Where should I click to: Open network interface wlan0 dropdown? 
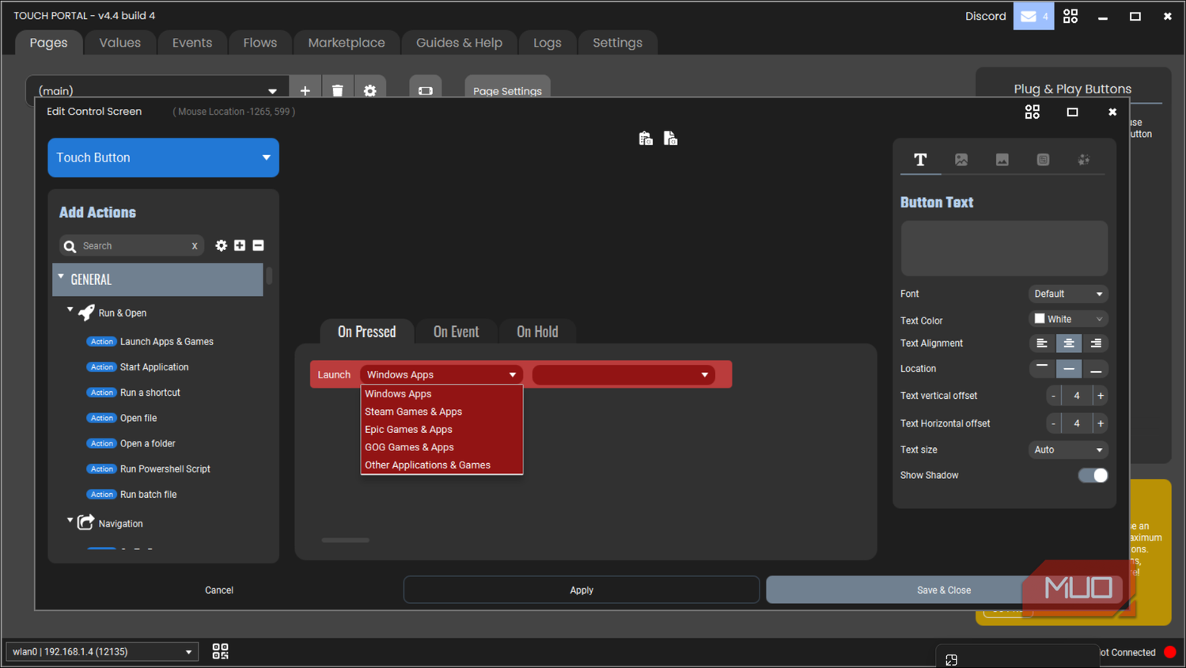pos(101,651)
